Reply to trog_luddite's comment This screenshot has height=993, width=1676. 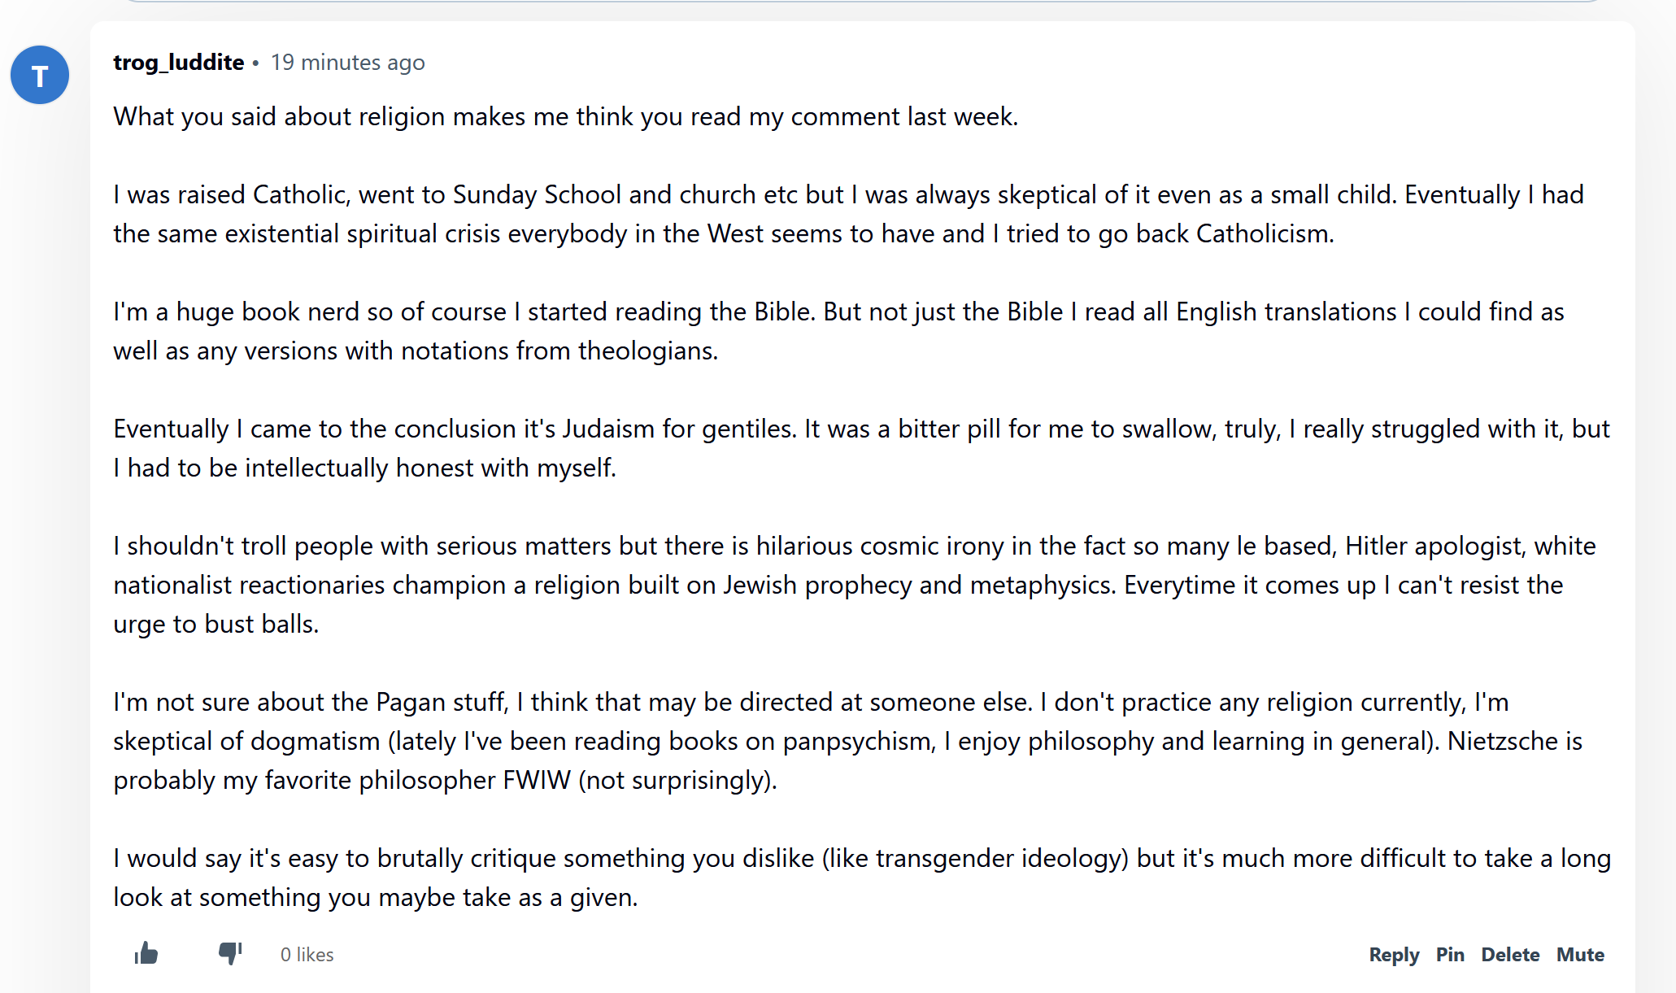pyautogui.click(x=1394, y=954)
